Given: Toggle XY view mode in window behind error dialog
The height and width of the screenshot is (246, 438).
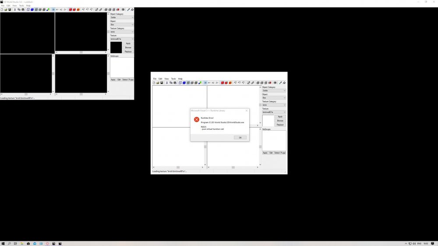Looking at the screenshot, I should [x=209, y=83].
